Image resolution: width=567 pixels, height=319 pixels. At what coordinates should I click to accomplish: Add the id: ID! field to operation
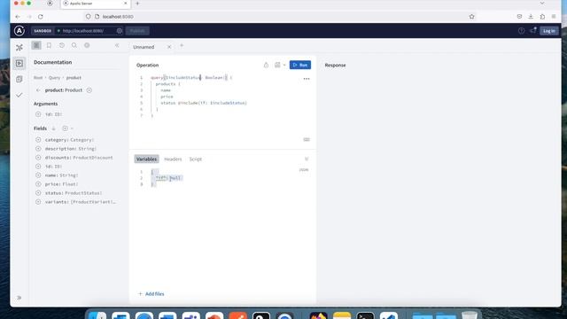(x=38, y=167)
